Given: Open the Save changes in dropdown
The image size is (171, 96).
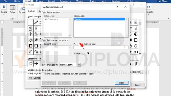Looking at the screenshot, I should pos(79,65).
